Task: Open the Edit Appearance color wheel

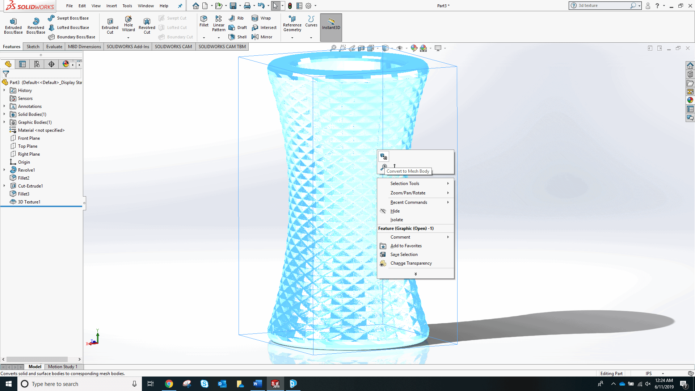Action: click(x=414, y=48)
